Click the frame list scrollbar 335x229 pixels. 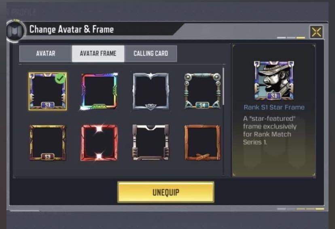[223, 86]
